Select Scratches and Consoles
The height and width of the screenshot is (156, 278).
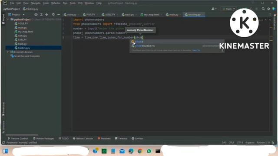[x=25, y=56]
